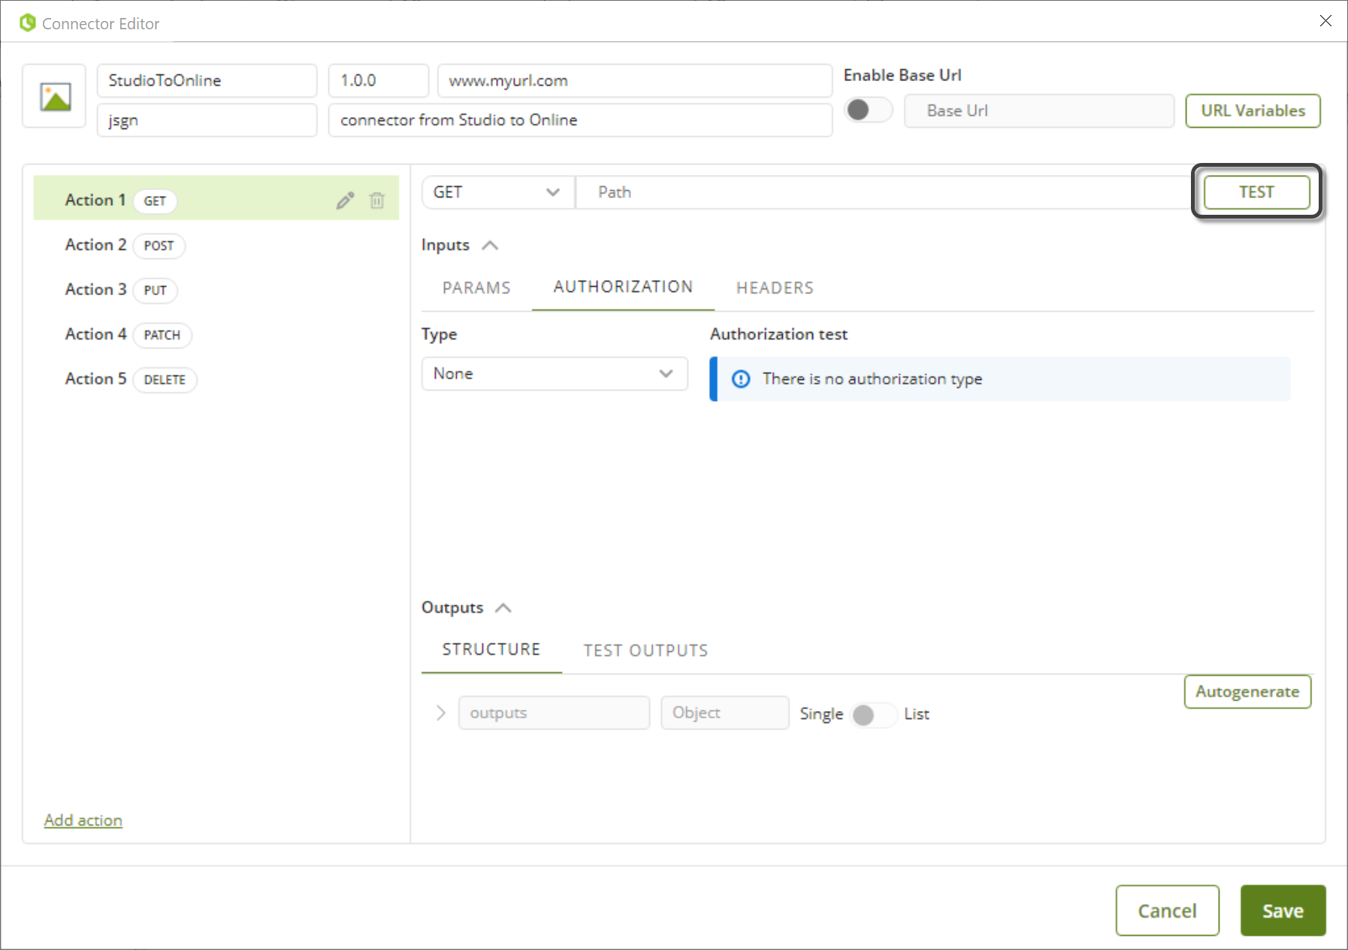Screen dimensions: 1348x950
Task: Open URL Variables
Action: tap(1253, 111)
